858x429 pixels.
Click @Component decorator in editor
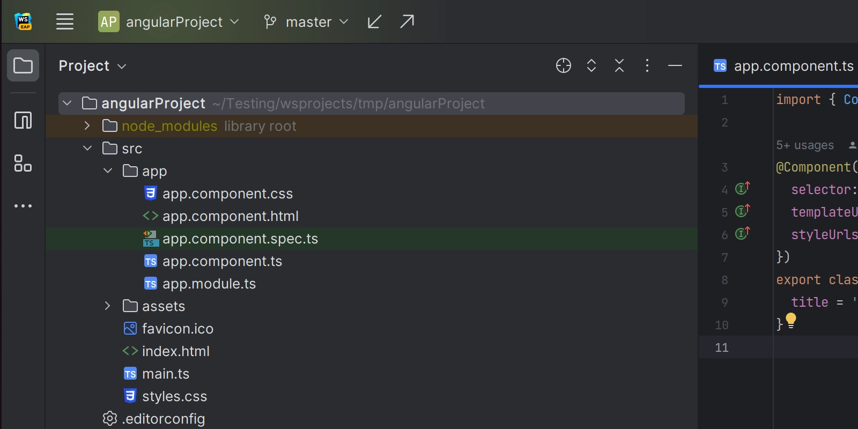point(813,167)
